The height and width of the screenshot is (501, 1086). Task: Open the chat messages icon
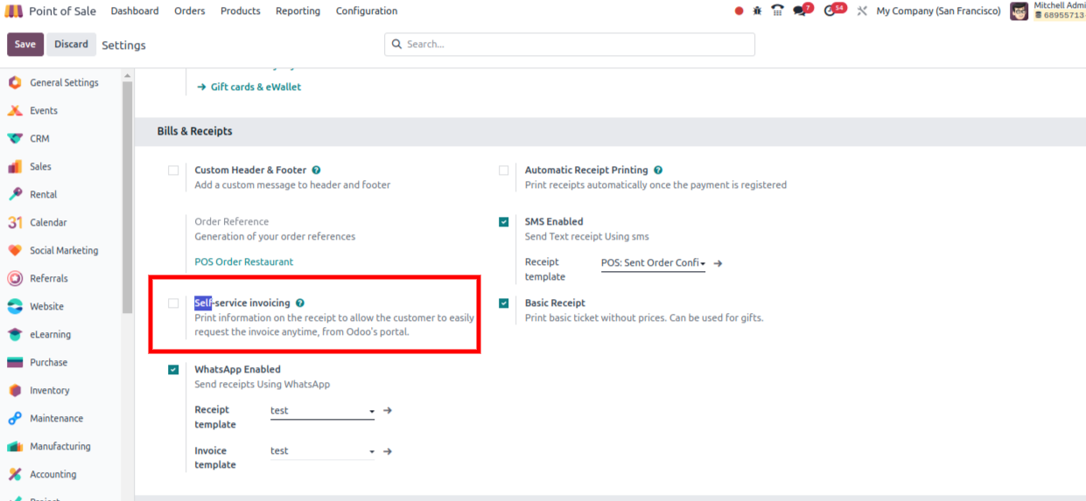pyautogui.click(x=800, y=11)
